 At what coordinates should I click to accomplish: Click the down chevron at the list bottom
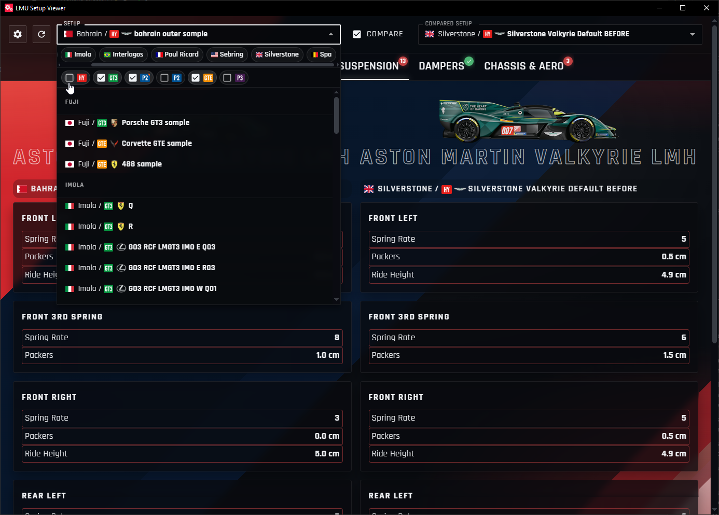336,299
